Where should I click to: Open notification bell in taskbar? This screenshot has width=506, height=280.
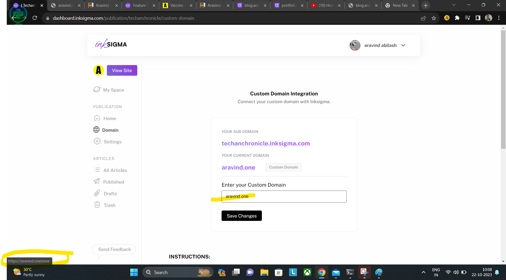click(497, 272)
